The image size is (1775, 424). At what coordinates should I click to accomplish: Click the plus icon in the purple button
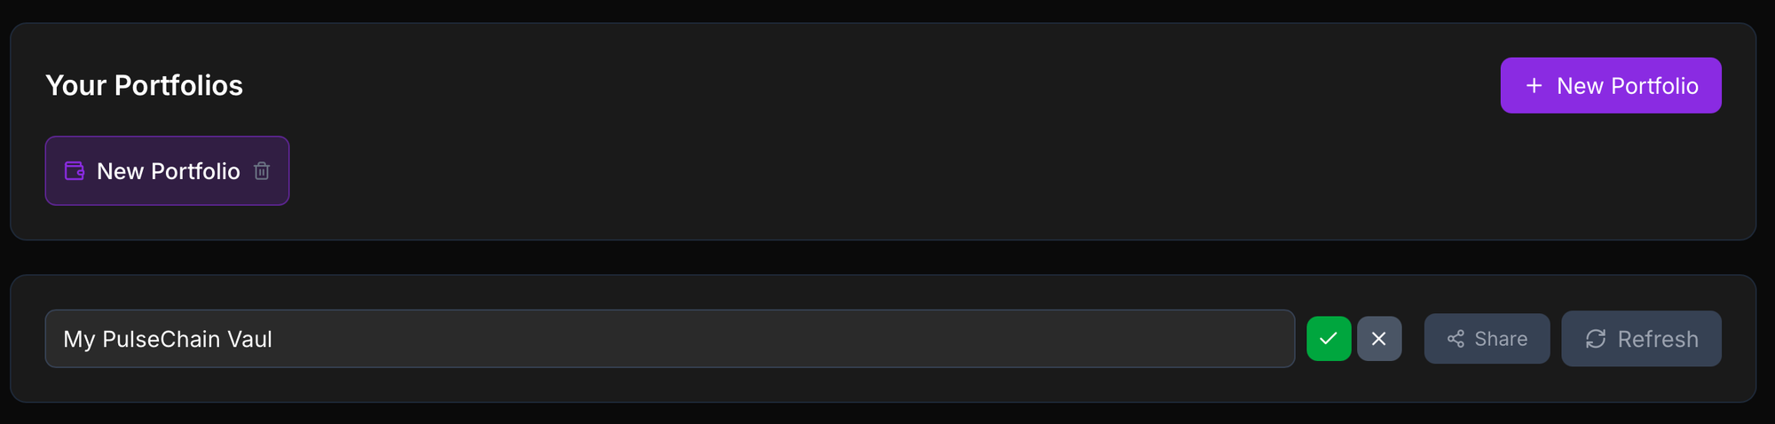[x=1534, y=85]
